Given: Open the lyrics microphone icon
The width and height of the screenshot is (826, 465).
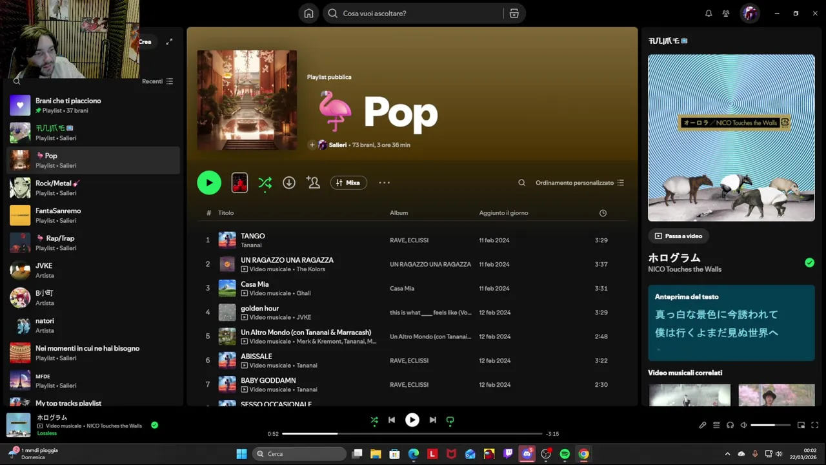Looking at the screenshot, I should pos(702,425).
